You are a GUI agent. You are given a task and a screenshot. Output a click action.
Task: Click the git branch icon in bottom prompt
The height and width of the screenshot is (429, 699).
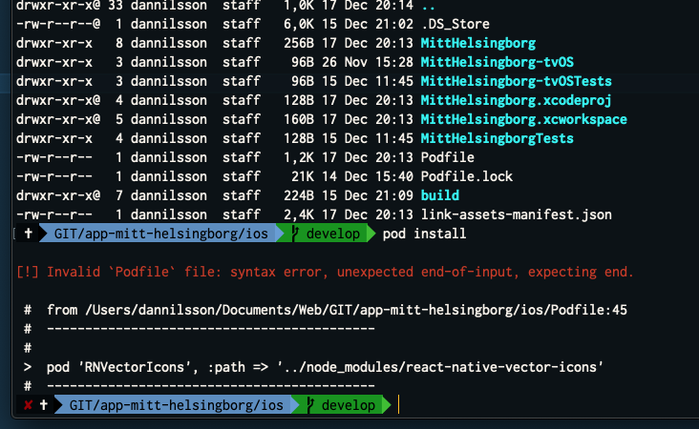(310, 405)
